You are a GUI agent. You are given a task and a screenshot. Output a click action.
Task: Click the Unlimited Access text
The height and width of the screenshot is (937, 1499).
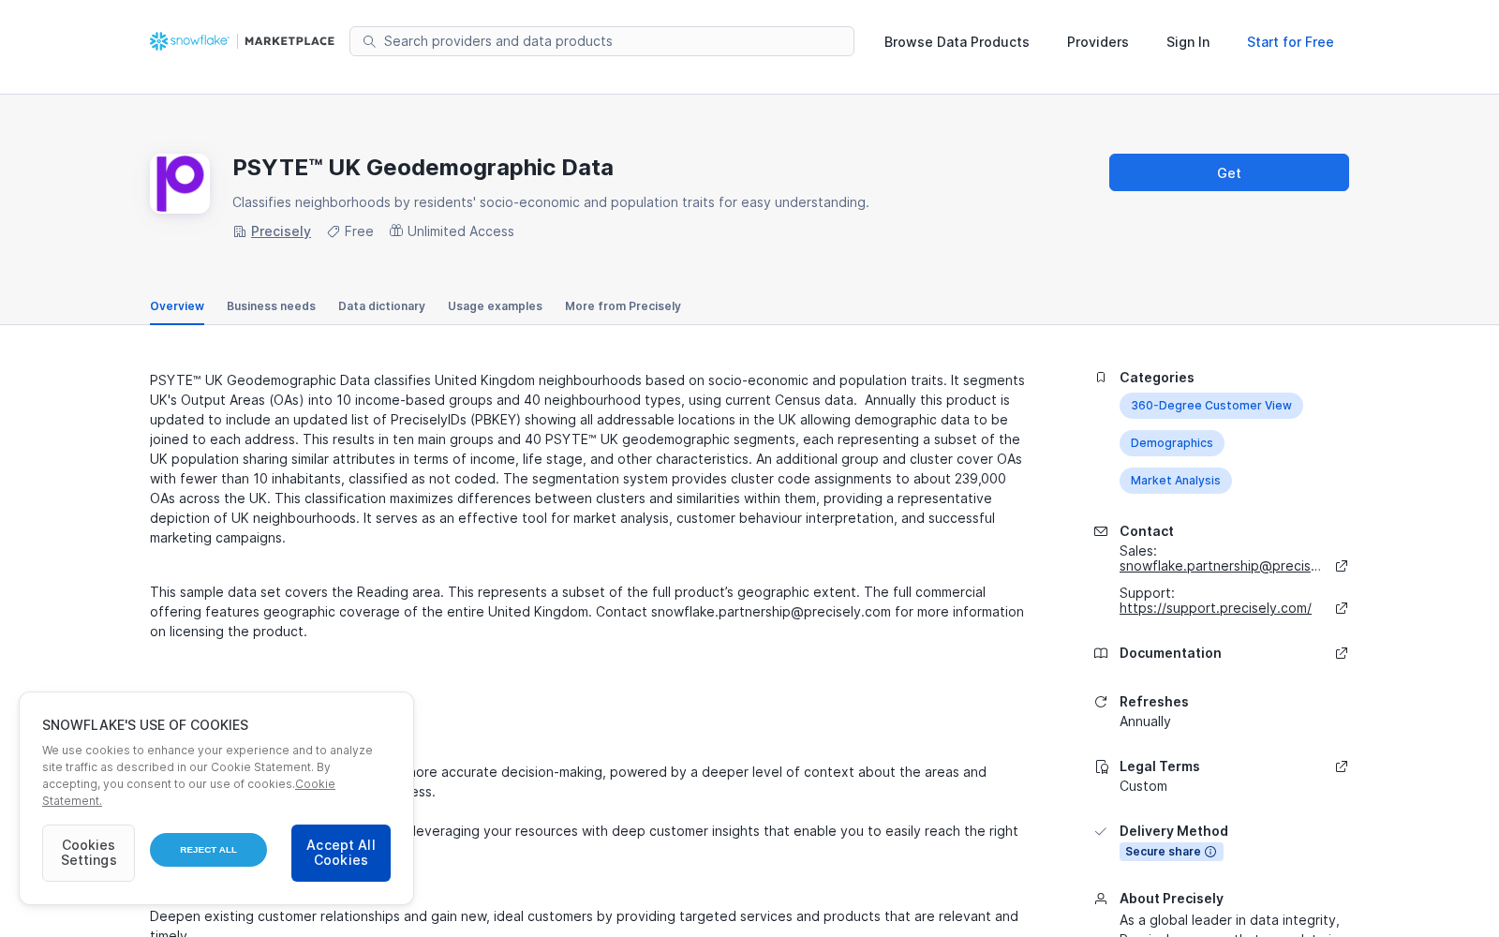coord(461,231)
